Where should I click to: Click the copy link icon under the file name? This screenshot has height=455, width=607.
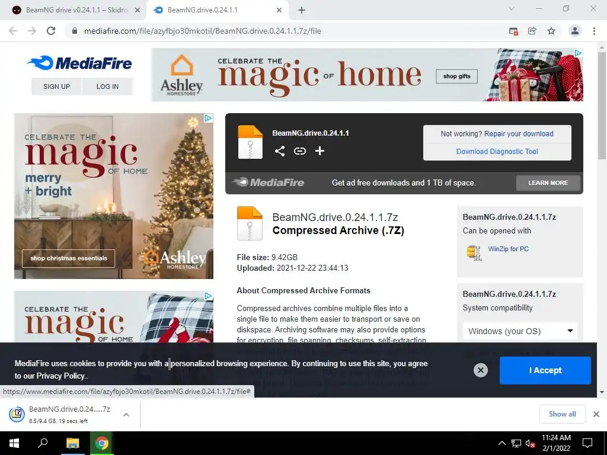point(299,151)
